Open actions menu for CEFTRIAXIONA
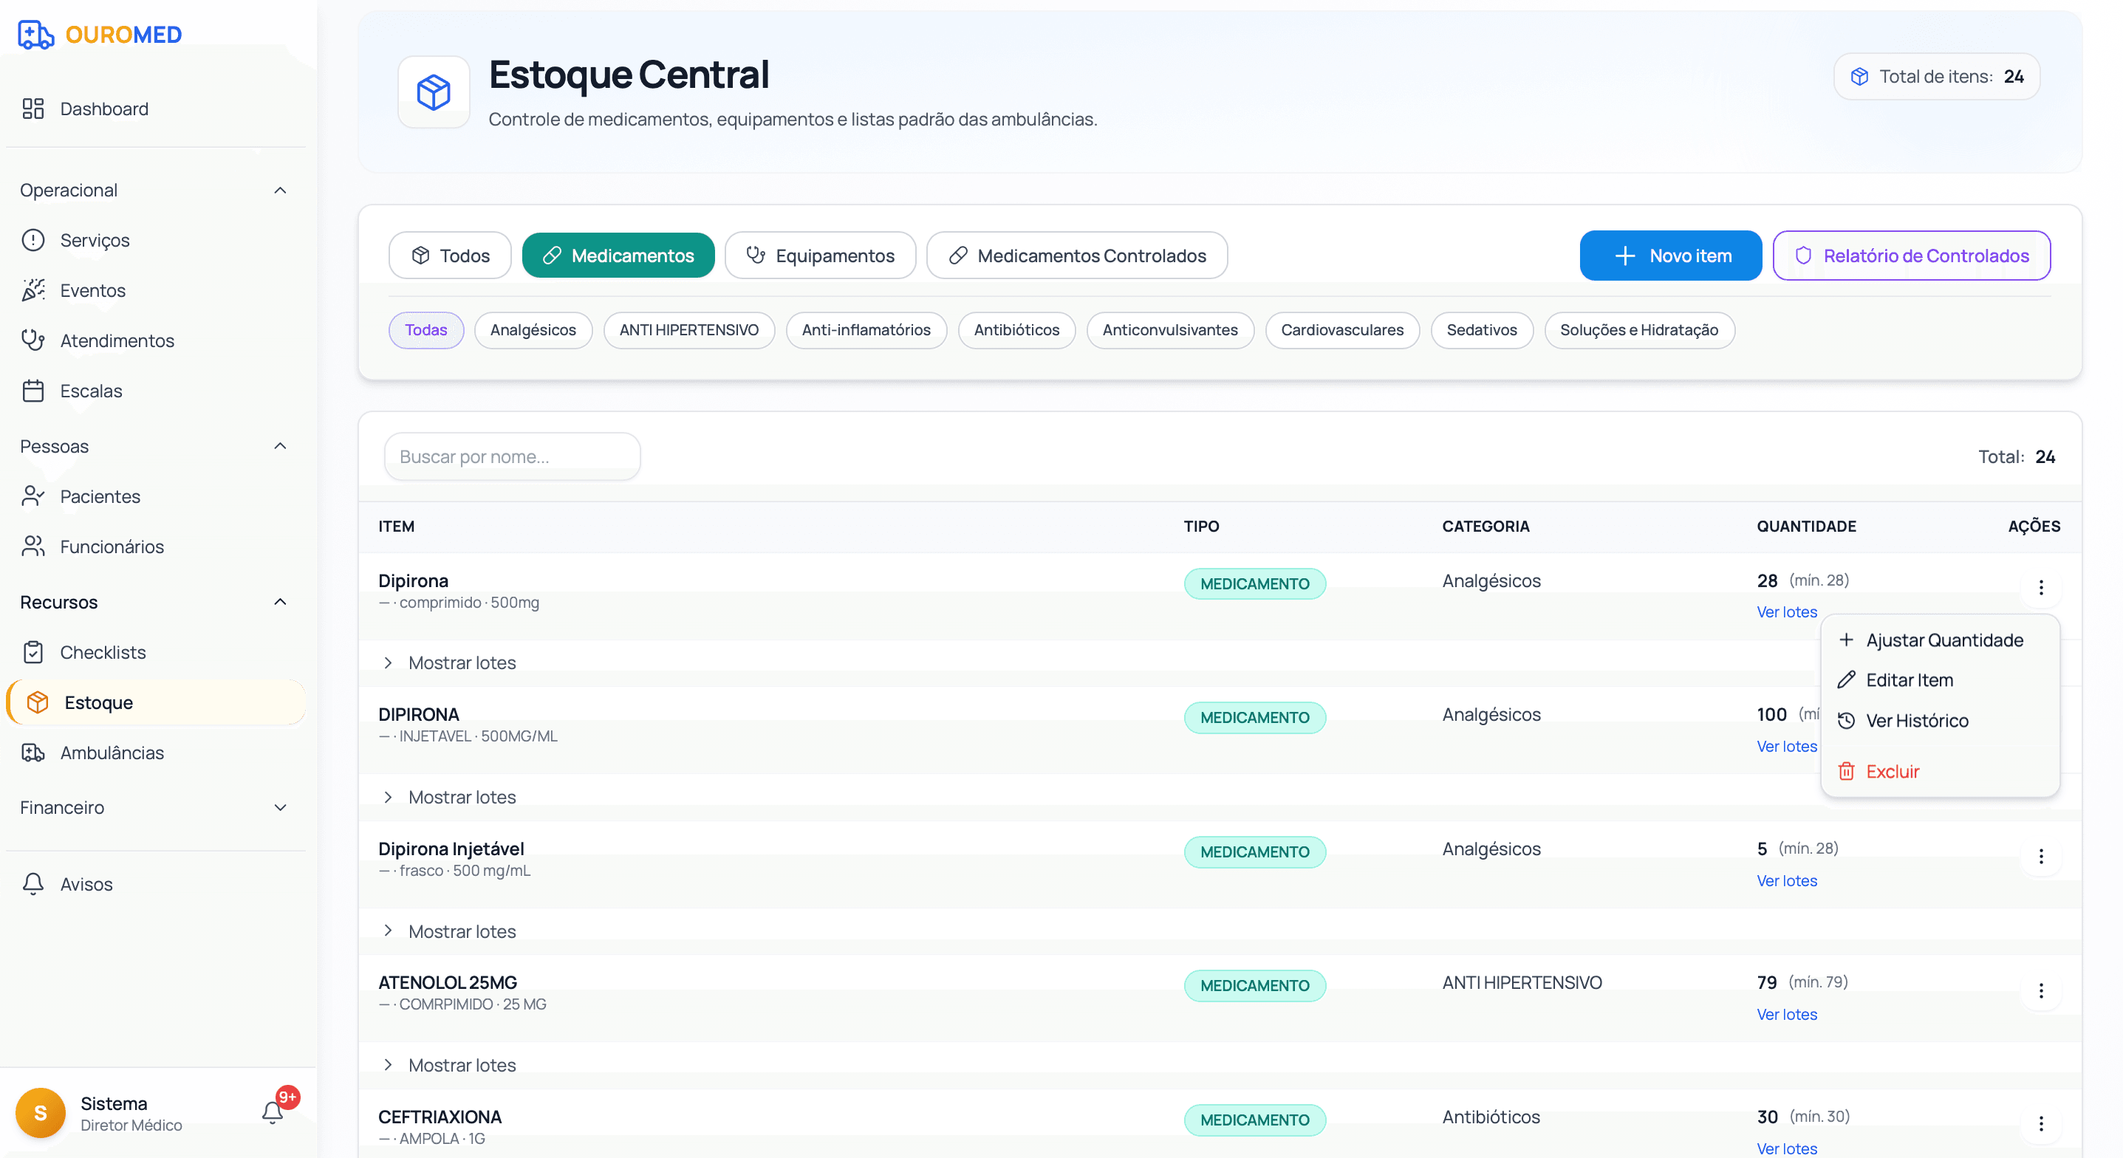Image resolution: width=2123 pixels, height=1158 pixels. point(2040,1124)
